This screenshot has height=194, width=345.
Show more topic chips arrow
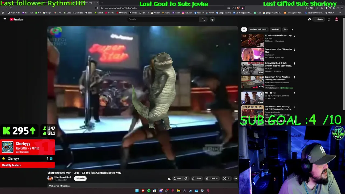[292, 29]
